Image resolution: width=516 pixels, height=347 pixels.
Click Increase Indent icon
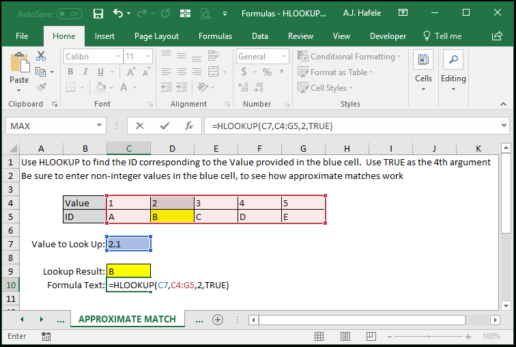pyautogui.click(x=182, y=87)
